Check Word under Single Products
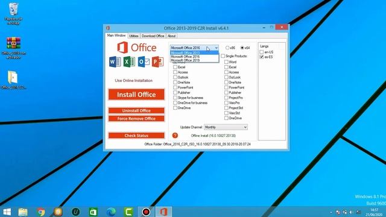 pos(226,62)
